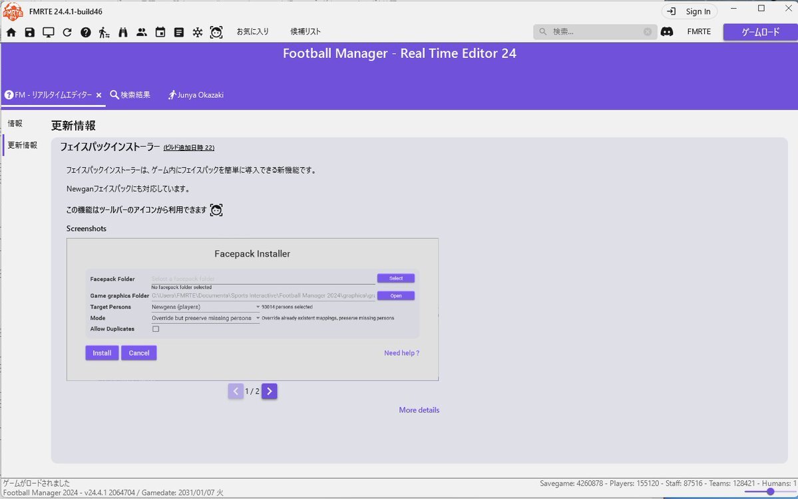Click the Screenshots label
Image resolution: width=798 pixels, height=499 pixels.
pyautogui.click(x=87, y=228)
